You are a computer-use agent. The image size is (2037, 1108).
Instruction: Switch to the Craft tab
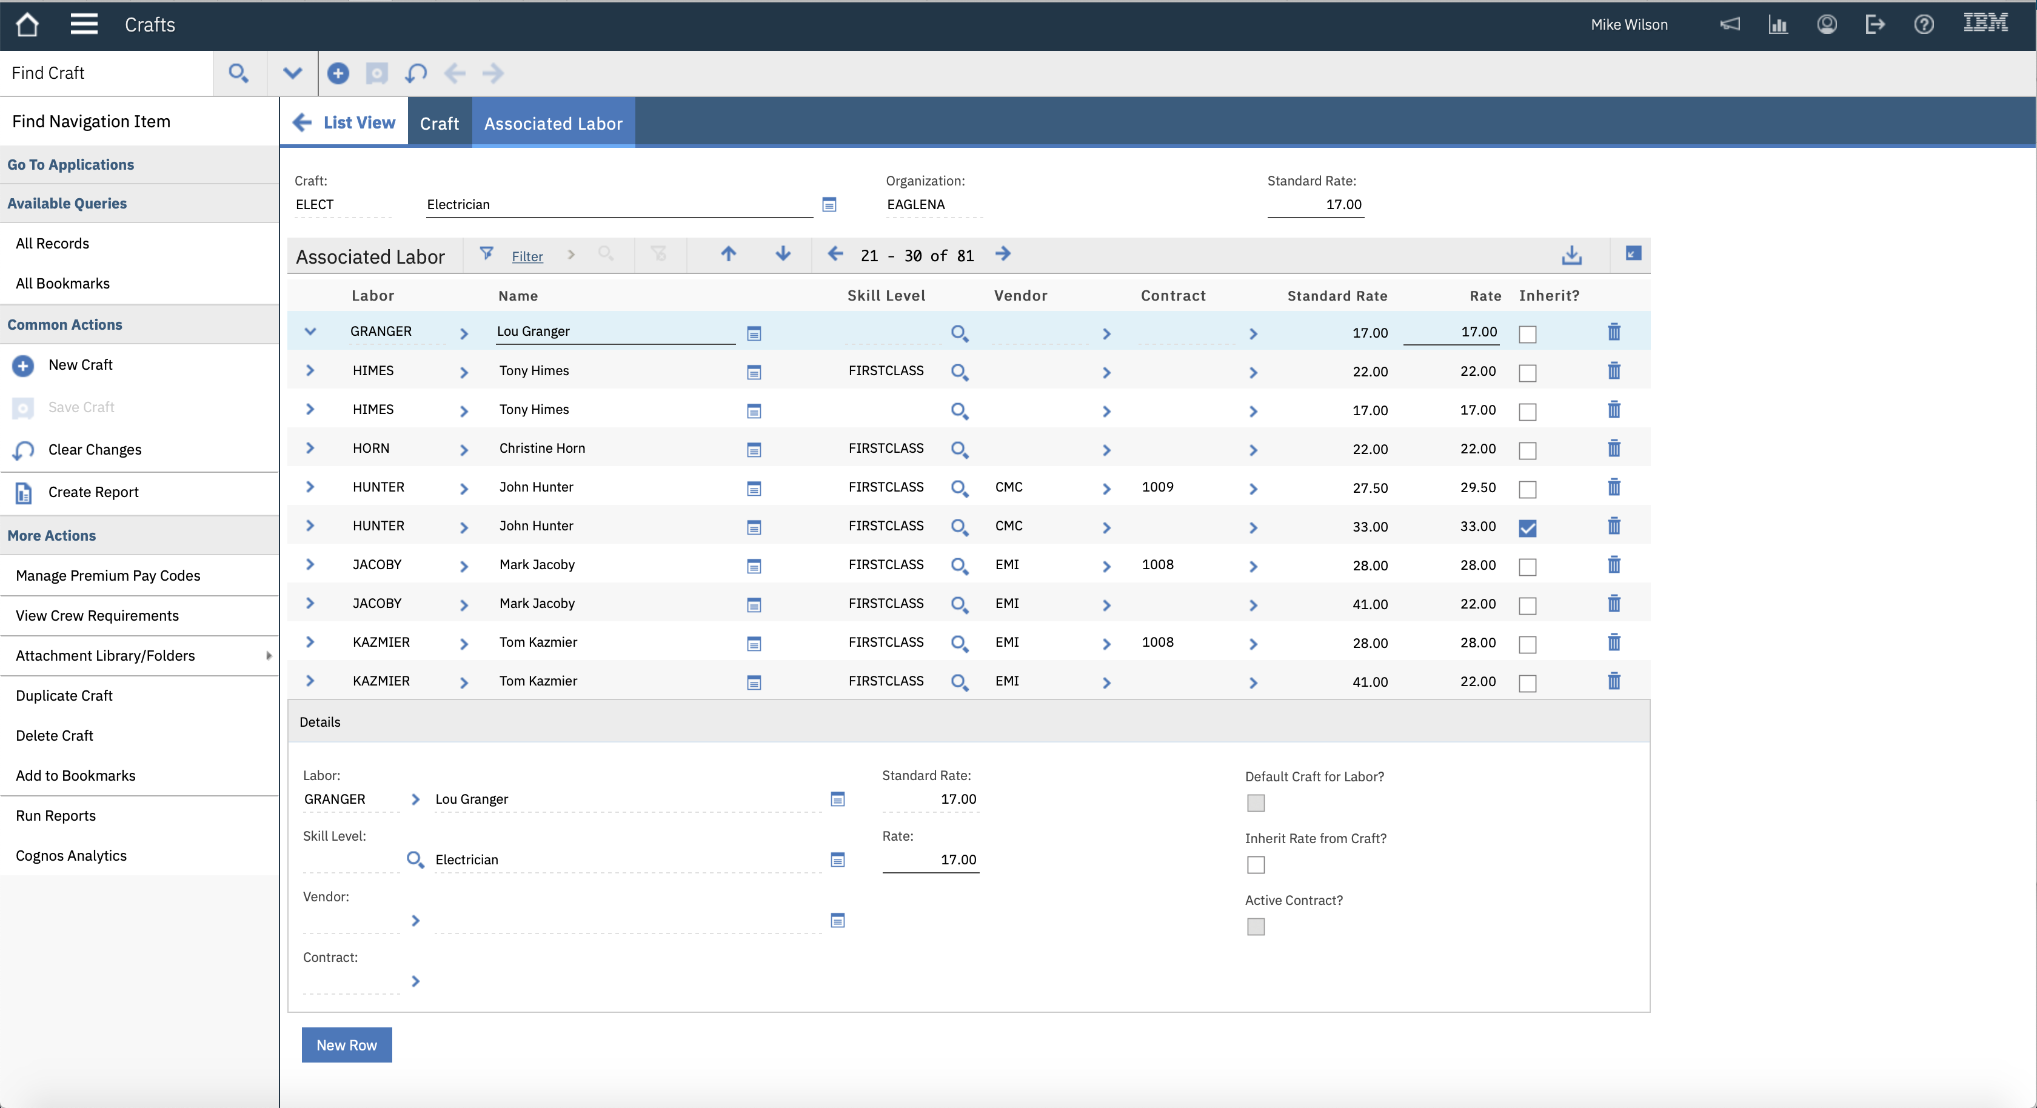(439, 124)
